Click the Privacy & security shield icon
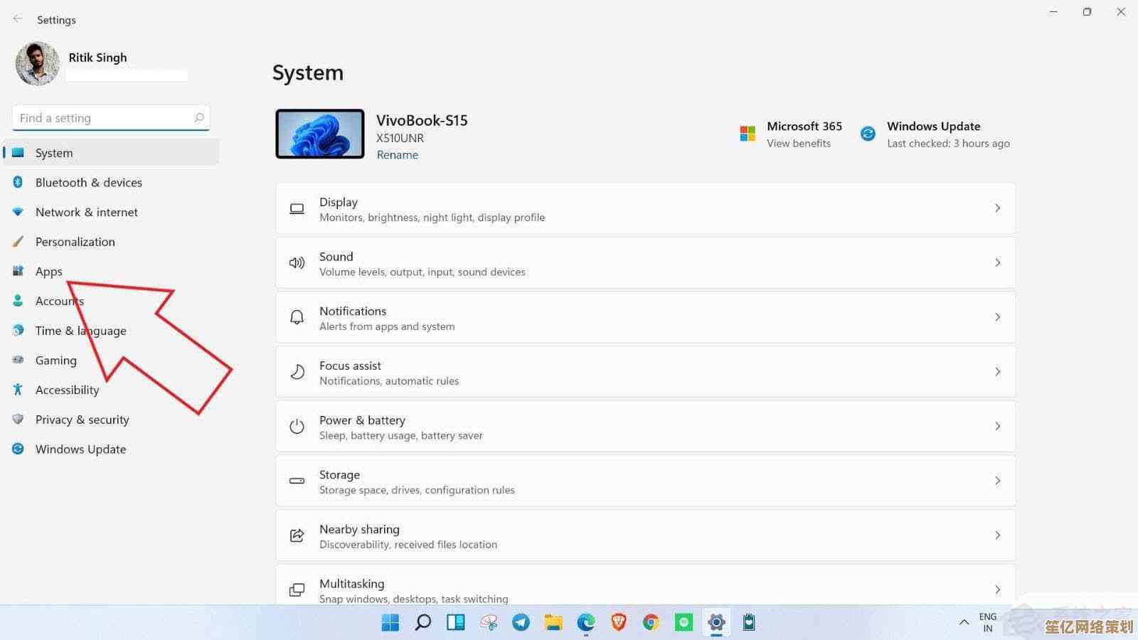Viewport: 1138px width, 640px height. pyautogui.click(x=18, y=420)
